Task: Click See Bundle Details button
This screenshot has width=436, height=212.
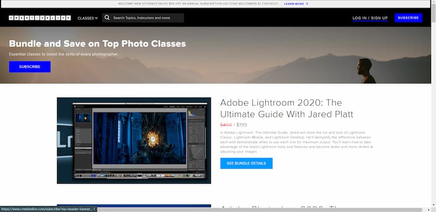Action: (246, 164)
